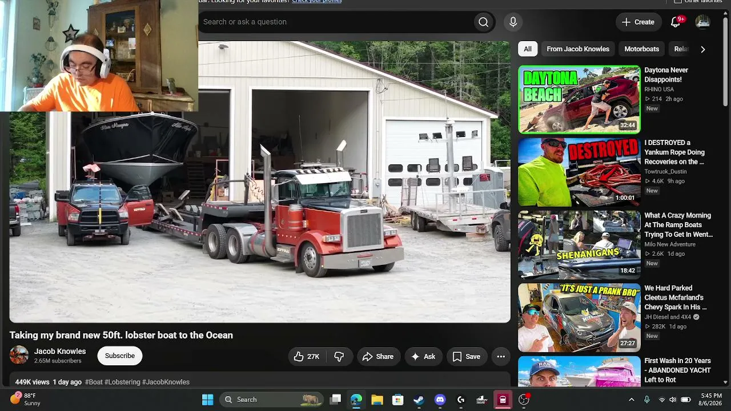731x411 pixels.
Task: Open the account avatar menu
Action: (702, 22)
